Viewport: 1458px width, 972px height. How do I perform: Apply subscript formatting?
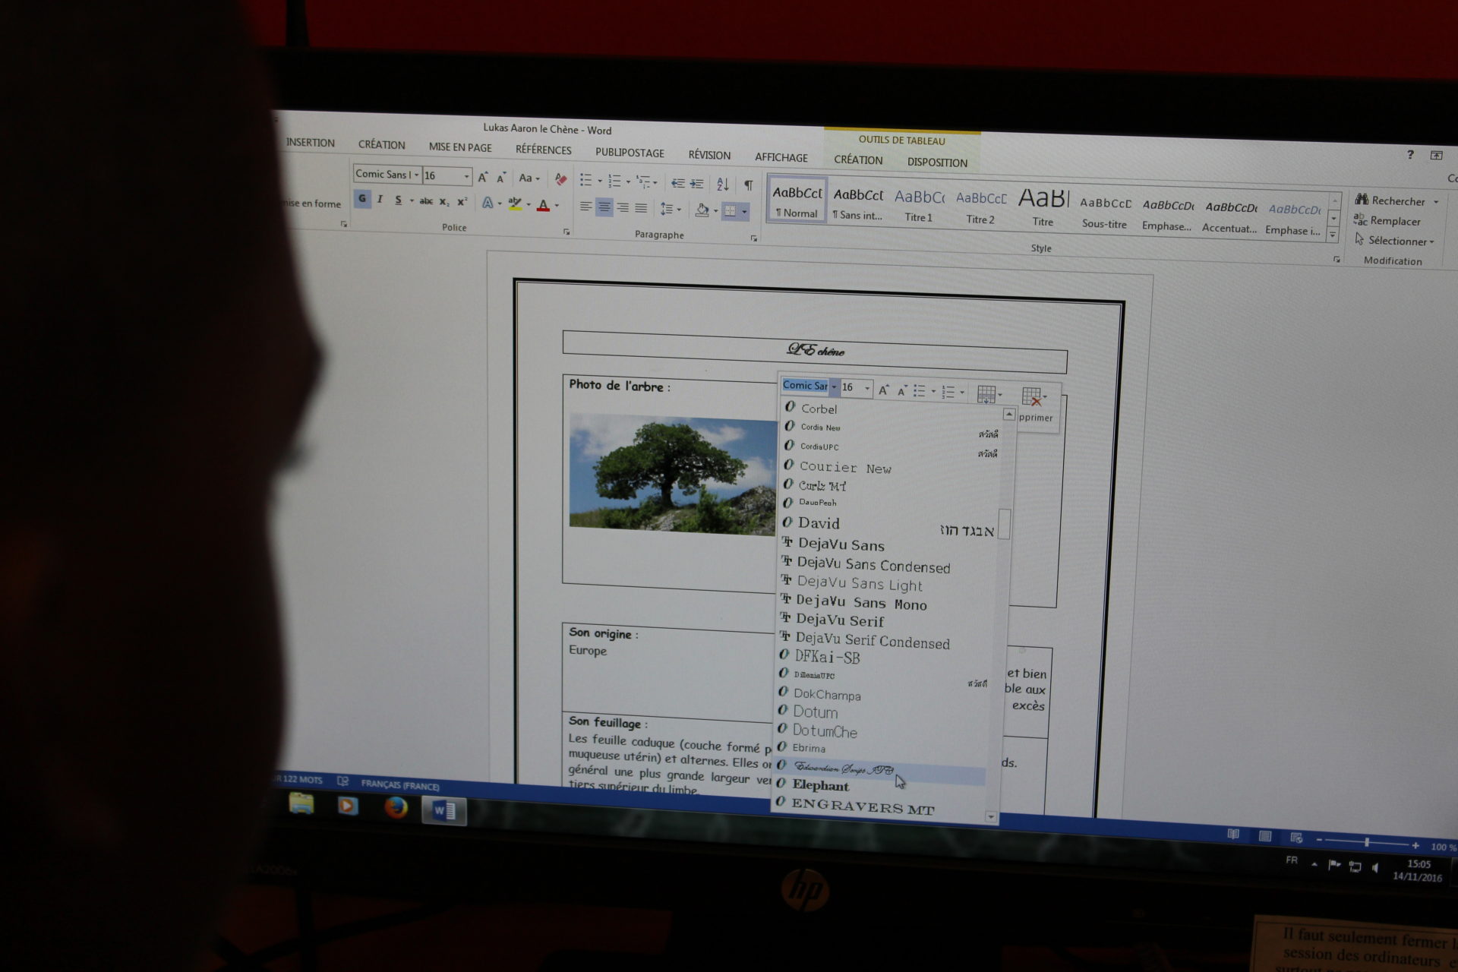click(444, 202)
